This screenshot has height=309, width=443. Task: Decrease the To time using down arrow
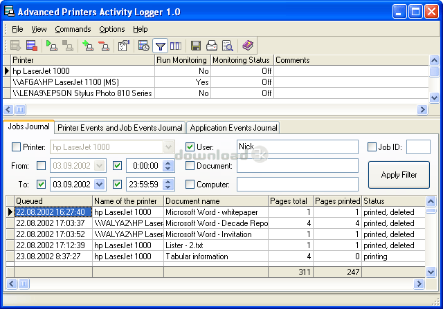point(168,187)
